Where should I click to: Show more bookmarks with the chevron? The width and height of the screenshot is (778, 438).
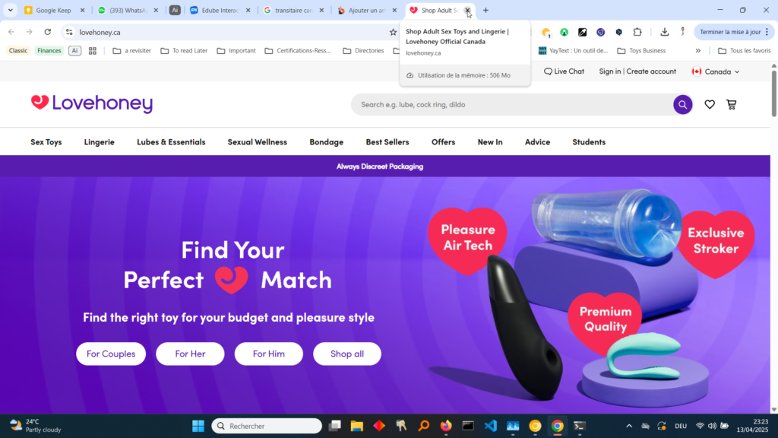coord(698,51)
